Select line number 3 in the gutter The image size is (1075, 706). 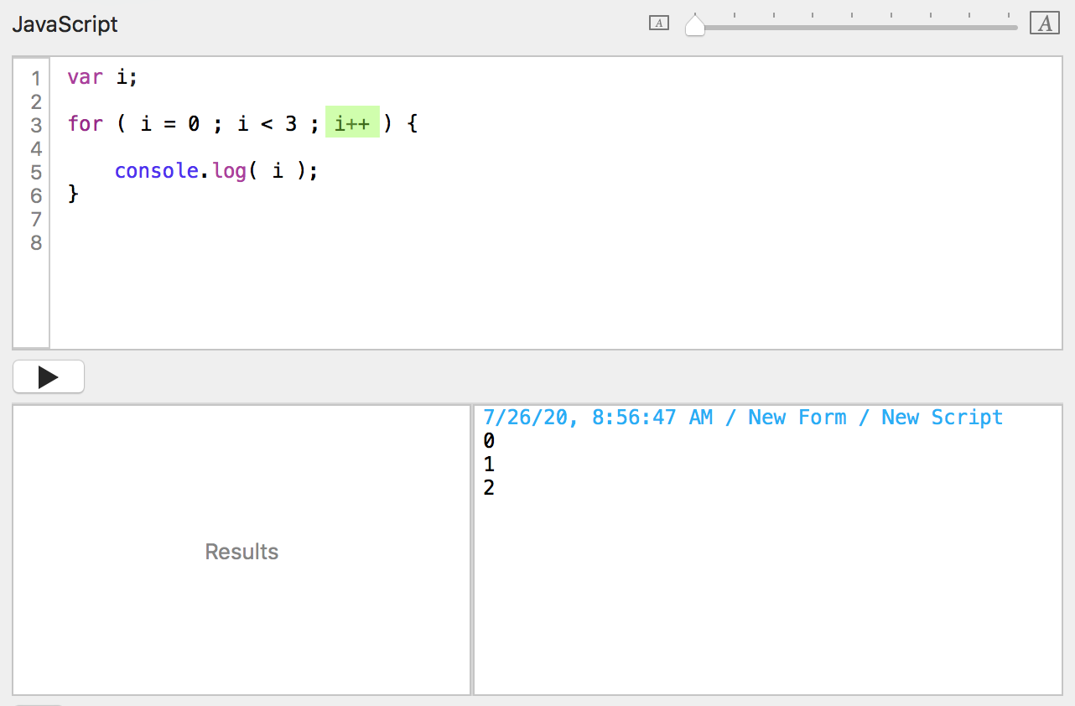36,126
